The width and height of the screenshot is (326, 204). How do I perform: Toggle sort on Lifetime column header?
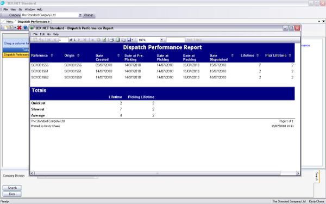click(258, 55)
